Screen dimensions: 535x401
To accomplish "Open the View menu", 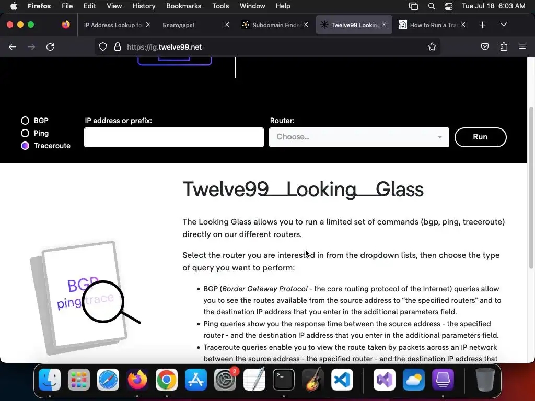I will tap(114, 6).
